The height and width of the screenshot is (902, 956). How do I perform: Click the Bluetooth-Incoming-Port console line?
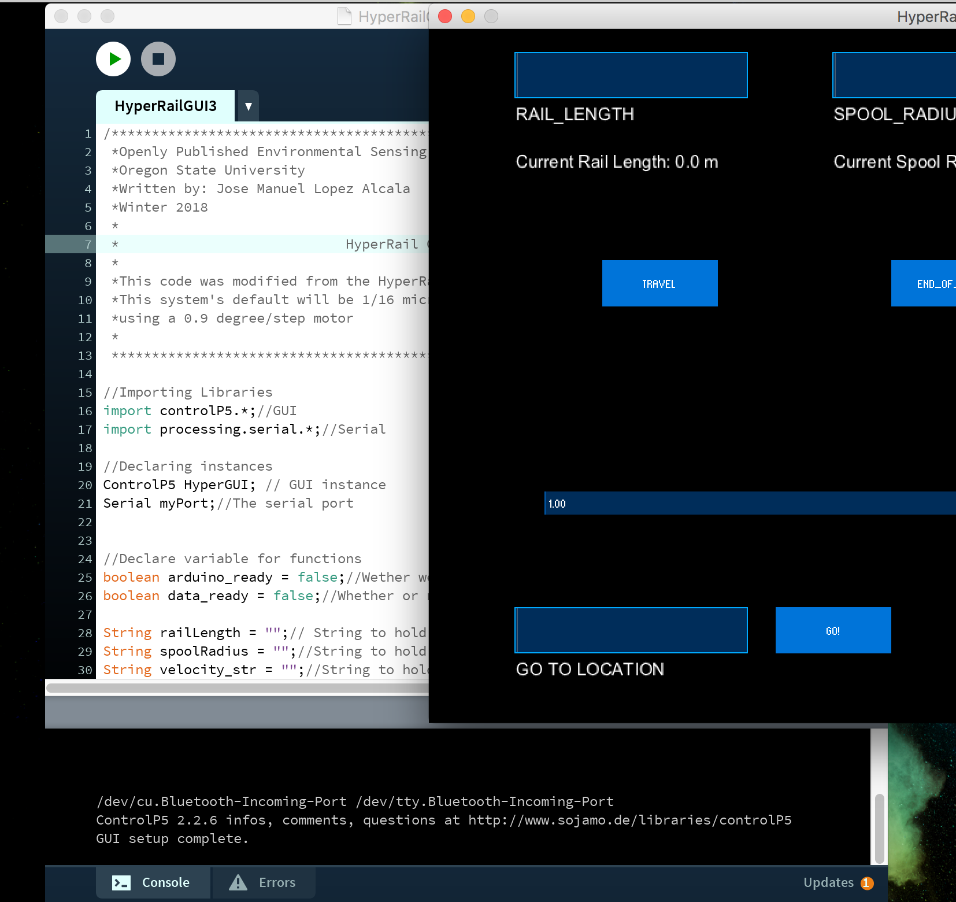click(355, 801)
